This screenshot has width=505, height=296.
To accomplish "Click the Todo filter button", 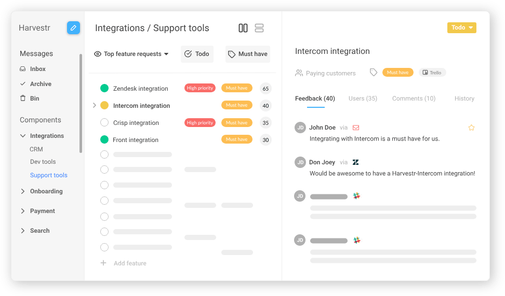I will coord(197,54).
